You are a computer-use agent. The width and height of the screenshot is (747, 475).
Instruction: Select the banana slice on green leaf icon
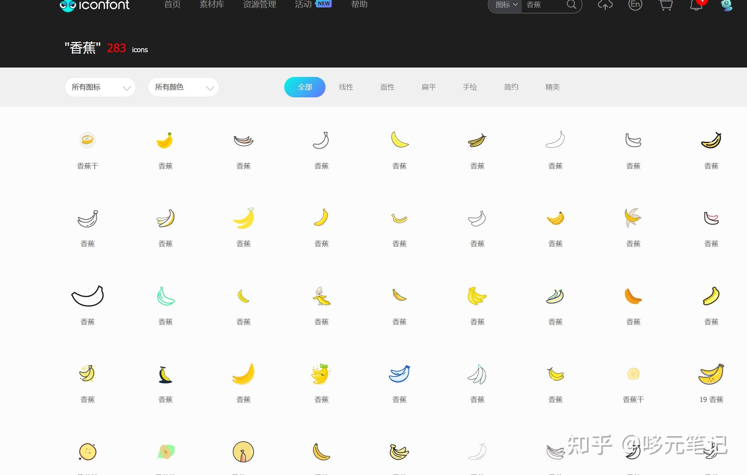166,452
